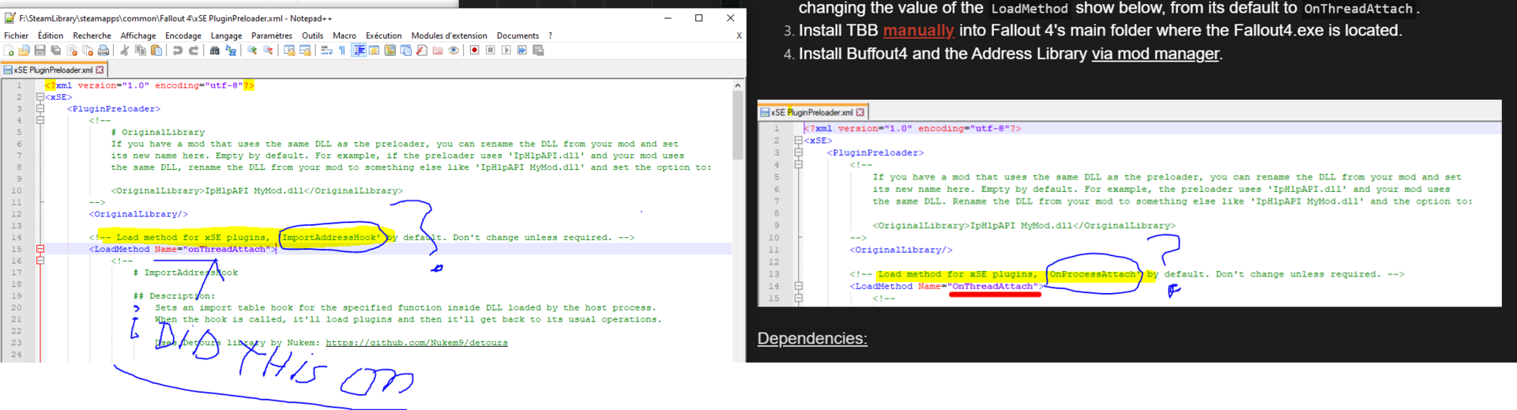This screenshot has height=410, width=1517.
Task: Toggle the indent guide toolbar button
Action: pos(359,51)
